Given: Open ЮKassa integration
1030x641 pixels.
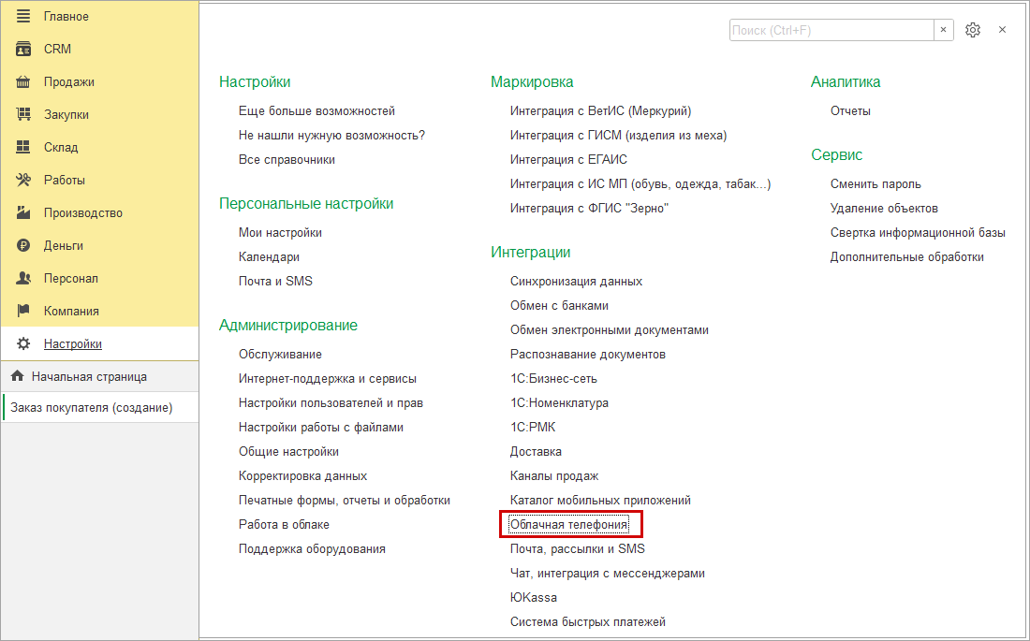Looking at the screenshot, I should point(534,597).
